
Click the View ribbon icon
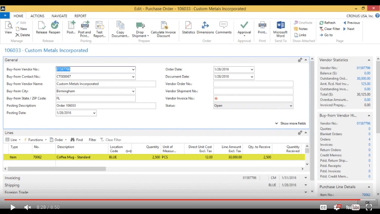coord(8,27)
